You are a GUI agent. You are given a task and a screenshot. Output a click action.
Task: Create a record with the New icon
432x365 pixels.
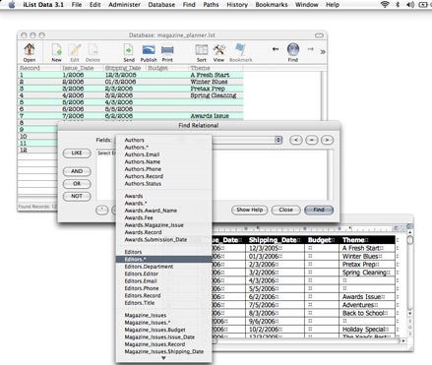[56, 52]
